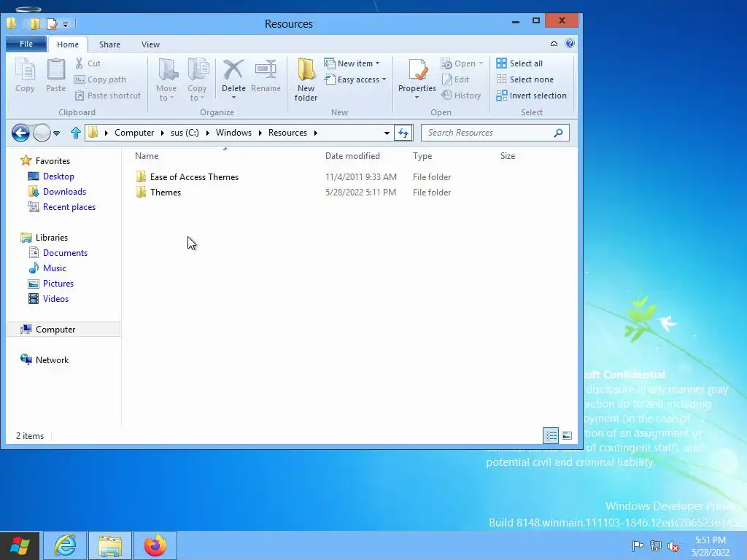Image resolution: width=747 pixels, height=560 pixels.
Task: Click sus (C:) in the address breadcrumb
Action: pos(185,133)
